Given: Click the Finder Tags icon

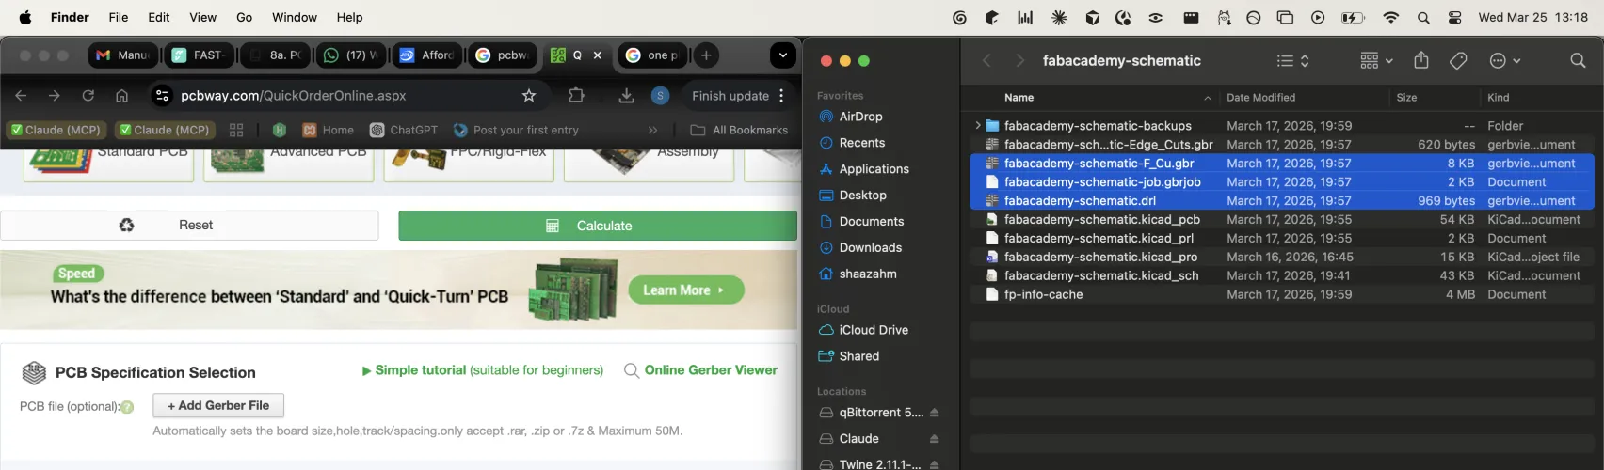Looking at the screenshot, I should pos(1458,60).
